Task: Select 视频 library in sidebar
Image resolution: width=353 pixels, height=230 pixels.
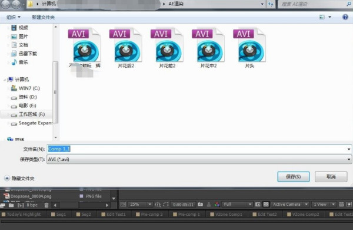Action: (x=20, y=28)
